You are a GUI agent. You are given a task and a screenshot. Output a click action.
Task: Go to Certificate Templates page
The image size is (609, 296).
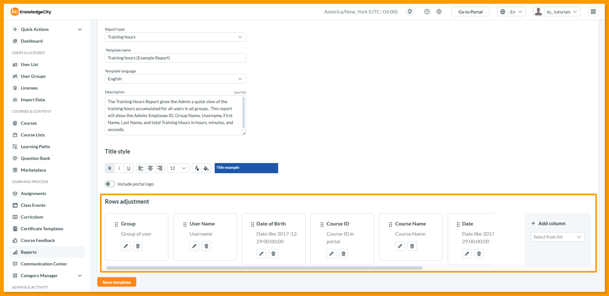42,228
